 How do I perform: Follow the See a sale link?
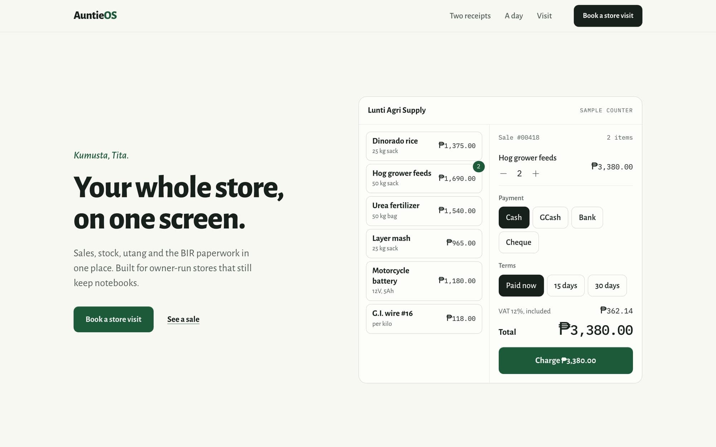click(183, 319)
